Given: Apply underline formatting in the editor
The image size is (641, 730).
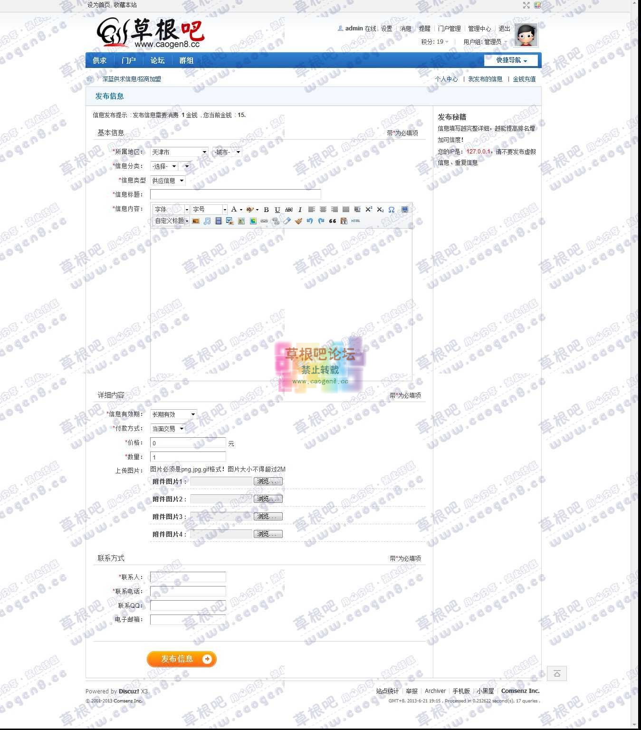Looking at the screenshot, I should [x=277, y=209].
